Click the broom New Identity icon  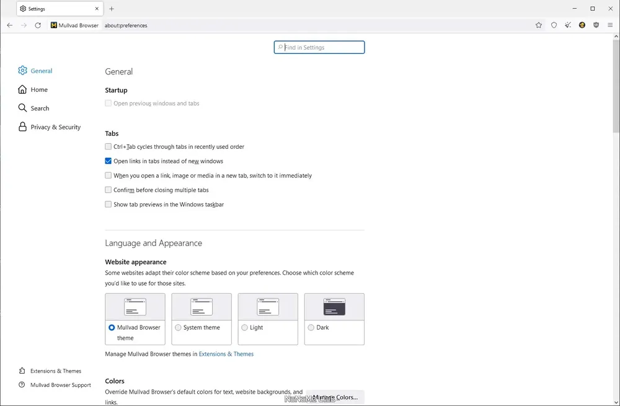tap(568, 25)
